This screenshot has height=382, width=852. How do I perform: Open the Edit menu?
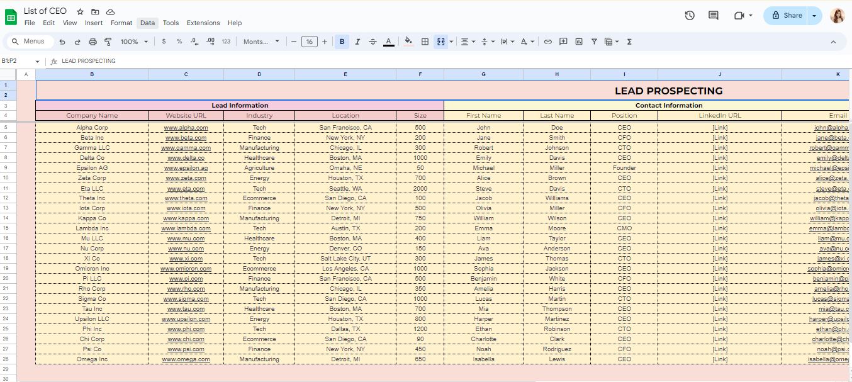(48, 23)
